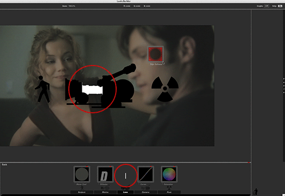Select the Curves tool thumbnail
The height and width of the screenshot is (196, 285).
tap(146, 174)
